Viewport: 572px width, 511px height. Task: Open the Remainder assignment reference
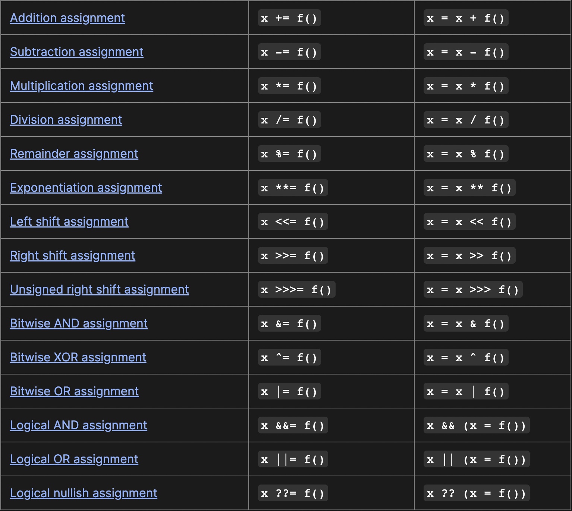click(x=74, y=154)
